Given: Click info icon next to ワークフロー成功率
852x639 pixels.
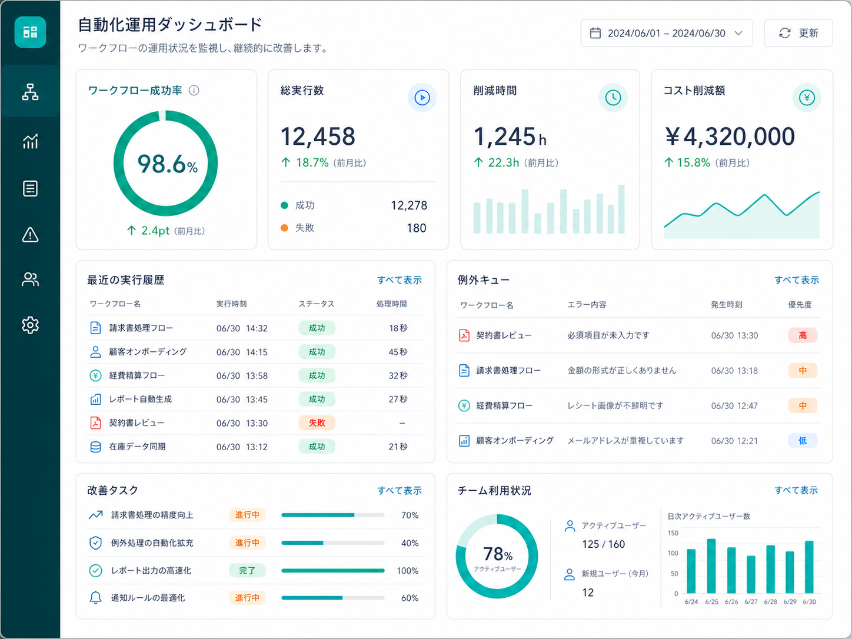Looking at the screenshot, I should 194,91.
